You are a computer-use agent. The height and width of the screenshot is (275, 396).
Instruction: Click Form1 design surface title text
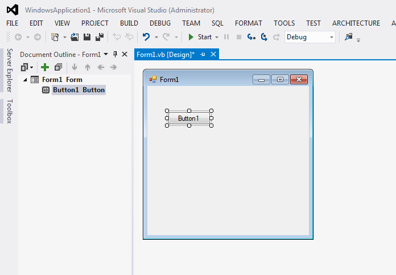[169, 80]
